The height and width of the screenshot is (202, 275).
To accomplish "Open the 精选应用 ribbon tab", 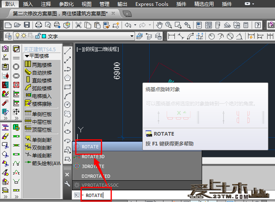I will pyautogui.click(x=204, y=4).
